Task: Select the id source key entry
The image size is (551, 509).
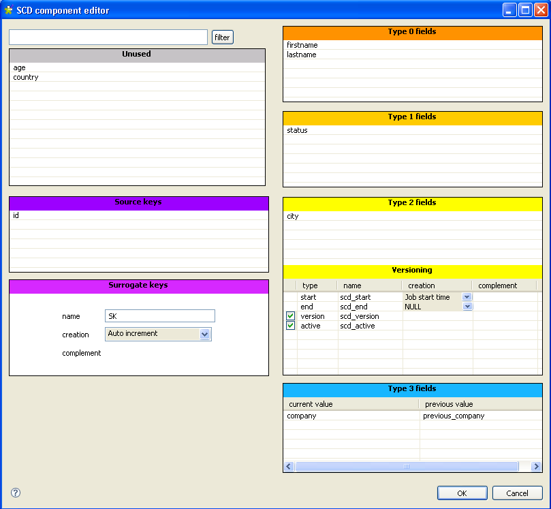Action: tap(16, 215)
